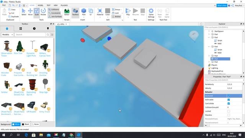Set Toolbox background to White
This screenshot has width=245, height=138.
(x=16, y=124)
